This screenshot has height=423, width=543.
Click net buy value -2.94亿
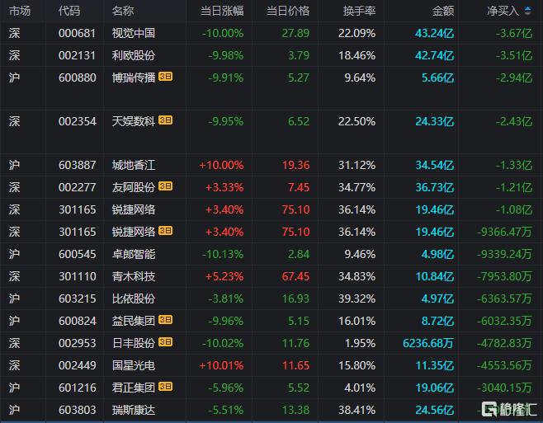click(x=514, y=78)
